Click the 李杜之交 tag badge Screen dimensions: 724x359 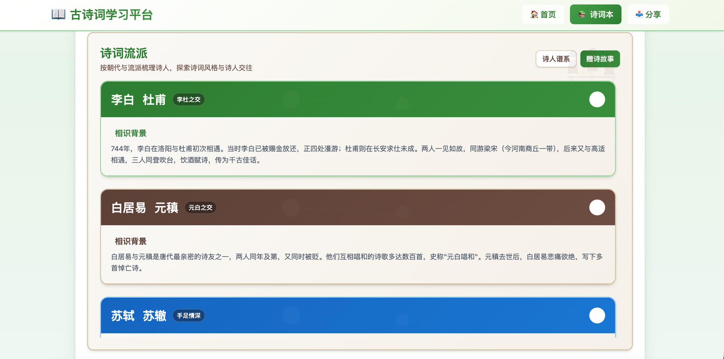tap(189, 99)
